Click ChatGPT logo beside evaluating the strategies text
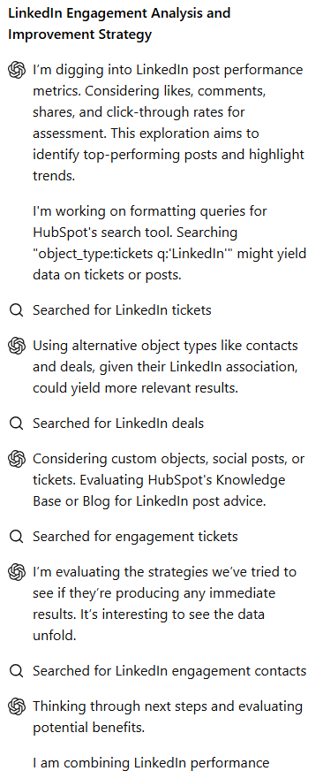The image size is (323, 771). pyautogui.click(x=17, y=572)
